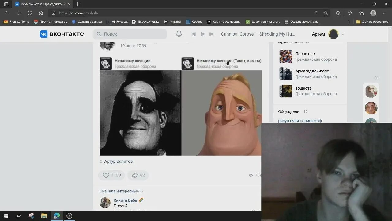Open Кикита Беба commenter profile

click(125, 200)
